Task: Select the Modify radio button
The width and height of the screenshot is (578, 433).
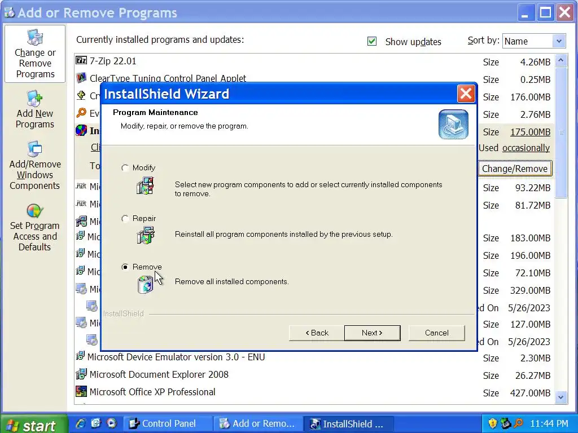Action: point(125,168)
